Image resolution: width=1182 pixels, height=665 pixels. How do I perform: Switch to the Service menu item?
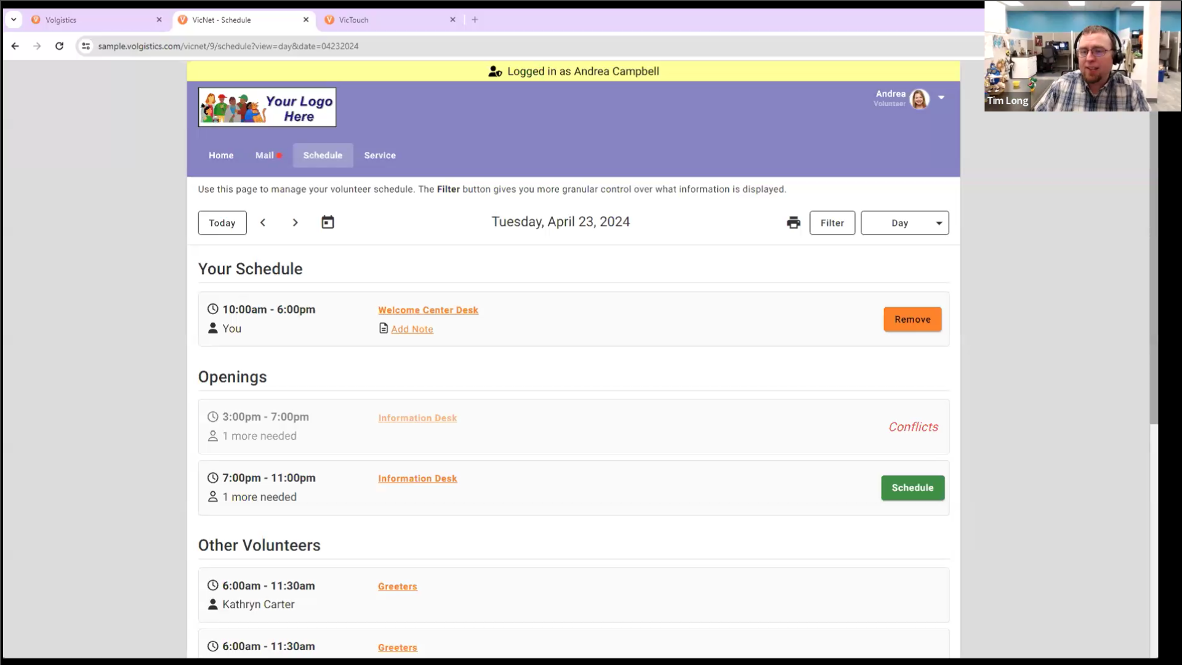coord(379,155)
